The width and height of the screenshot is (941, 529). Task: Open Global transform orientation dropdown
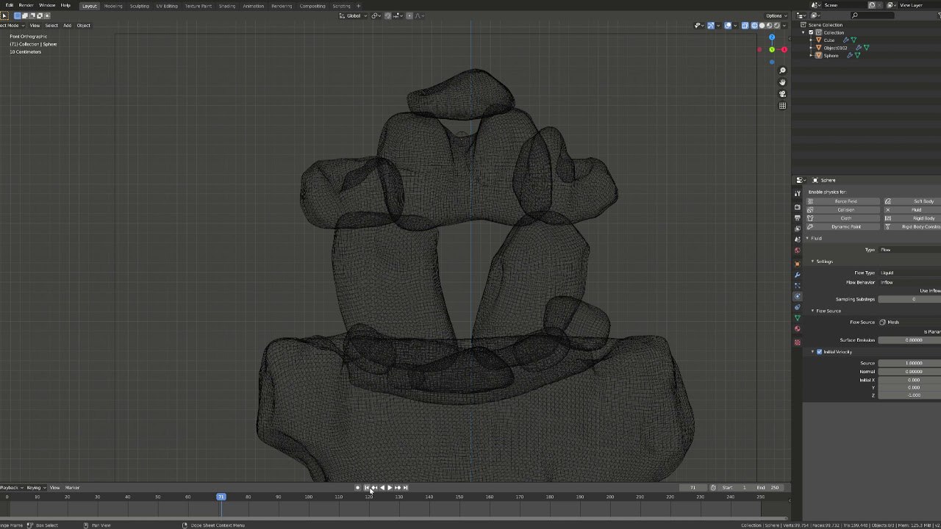pos(354,15)
